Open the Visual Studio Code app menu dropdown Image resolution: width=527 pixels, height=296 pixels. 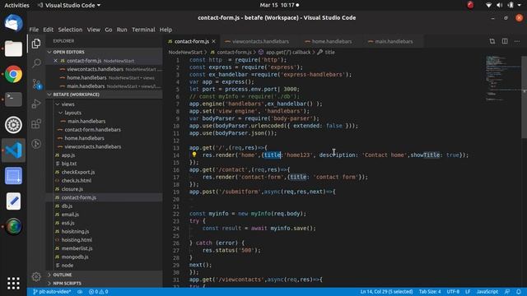click(69, 5)
